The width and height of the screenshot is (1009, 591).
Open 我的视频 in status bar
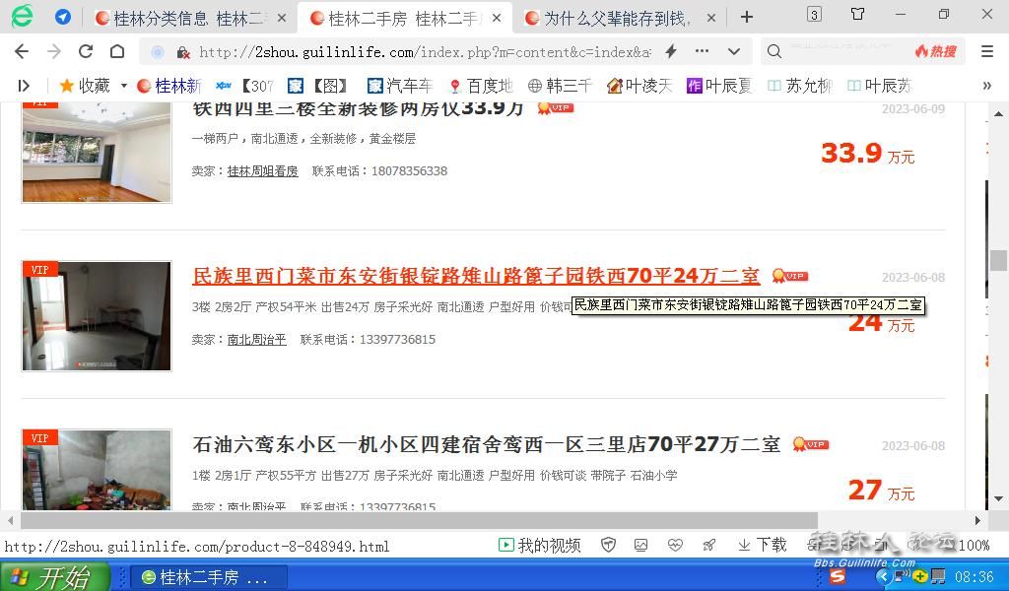(540, 546)
